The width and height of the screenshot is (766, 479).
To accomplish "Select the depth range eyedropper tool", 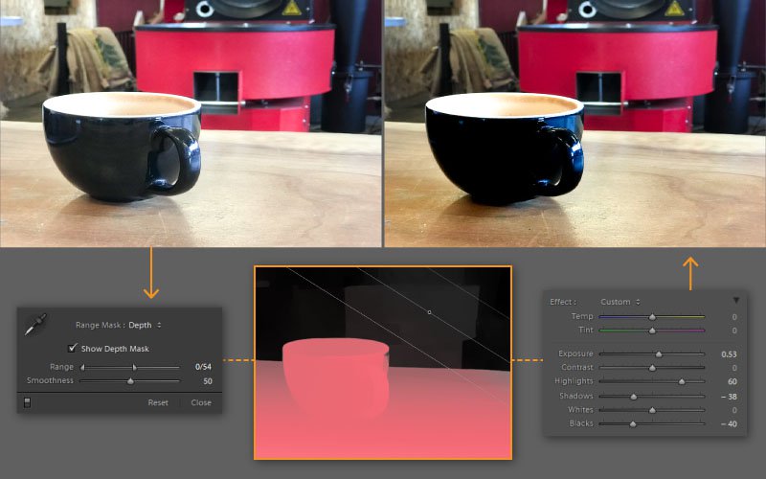I will 35,325.
